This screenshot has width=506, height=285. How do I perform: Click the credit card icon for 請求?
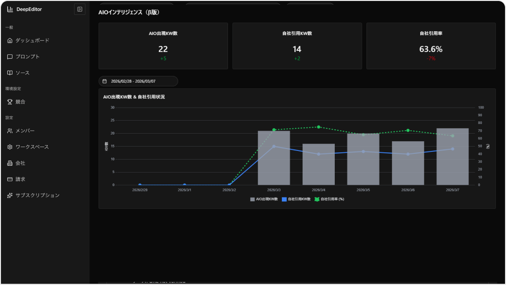tap(10, 179)
